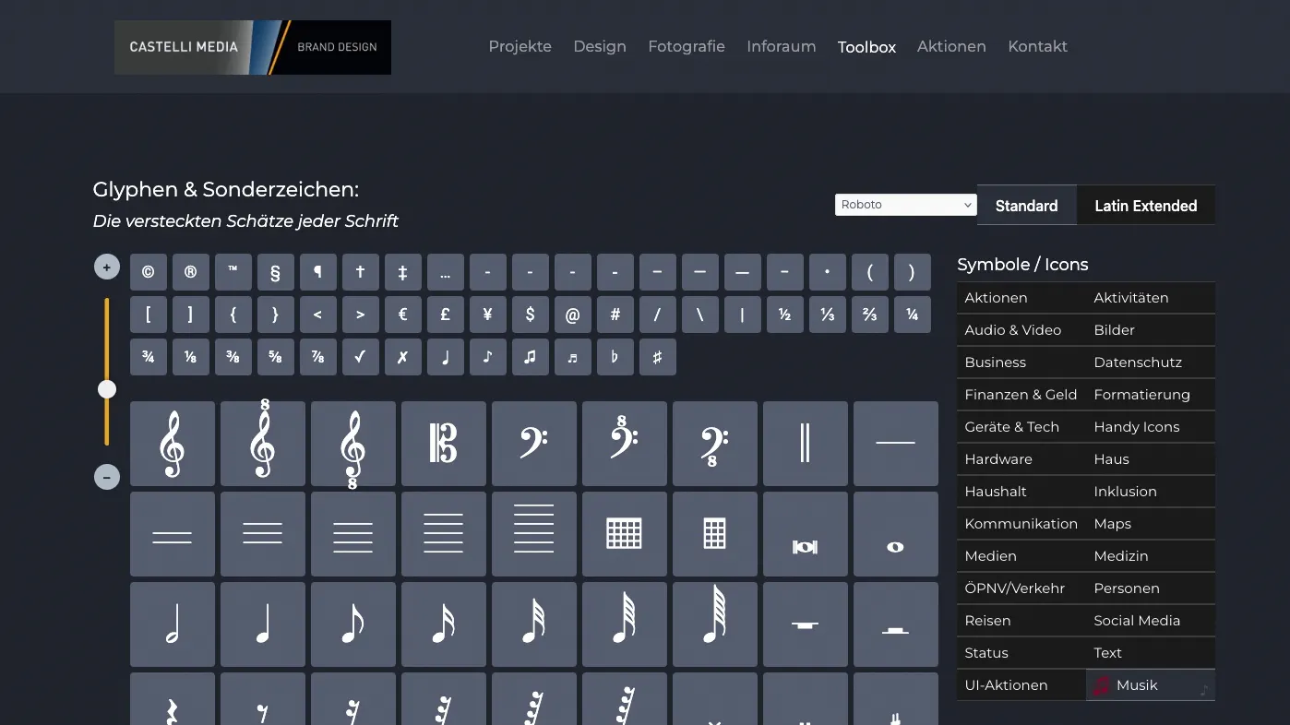Click the plus button to enlarge glyphs
Viewport: 1290px width, 725px height.
tap(107, 267)
